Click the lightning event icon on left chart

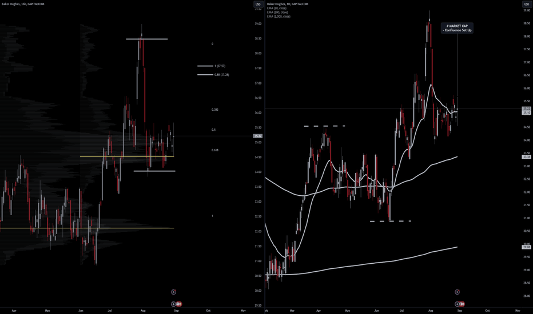(173, 292)
